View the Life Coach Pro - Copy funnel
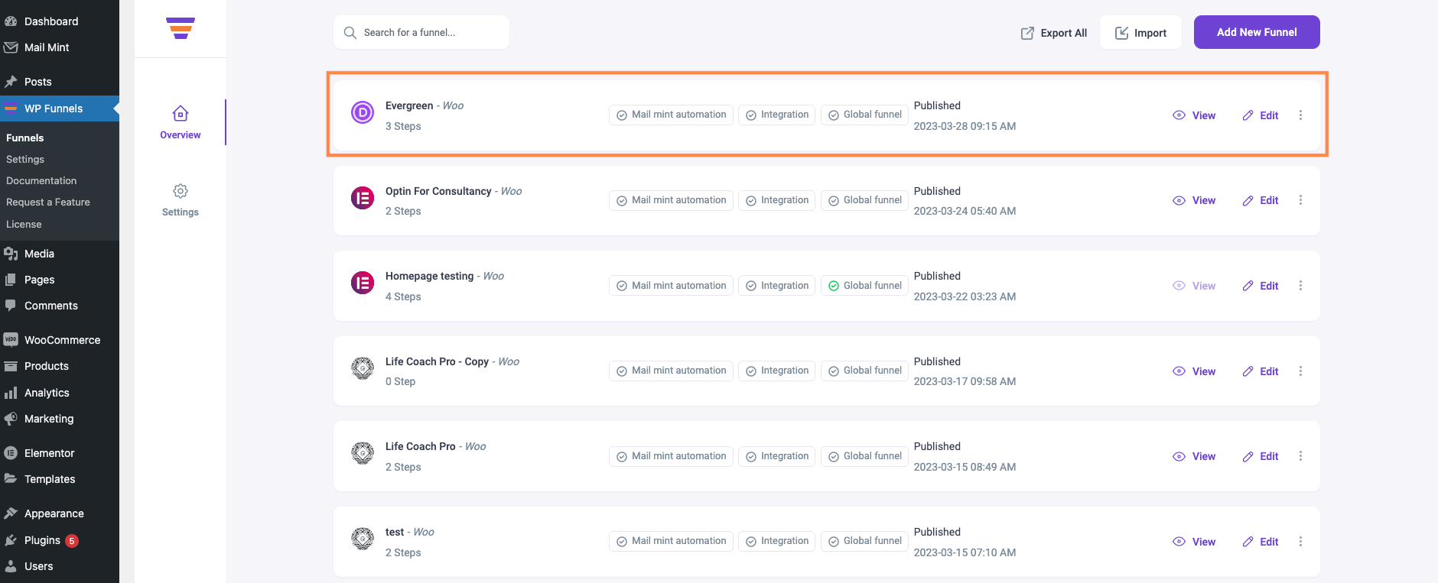The height and width of the screenshot is (583, 1438). click(x=1194, y=371)
